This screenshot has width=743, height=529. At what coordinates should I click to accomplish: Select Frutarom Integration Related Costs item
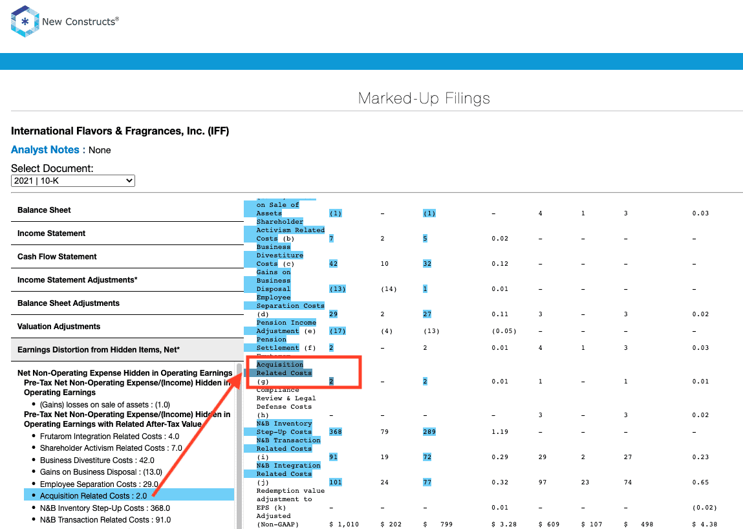coord(109,436)
